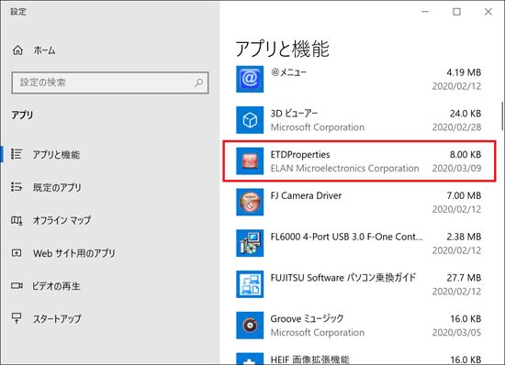This screenshot has height=365, width=505.
Task: Select the @メニュー app entry name
Action: coord(288,72)
